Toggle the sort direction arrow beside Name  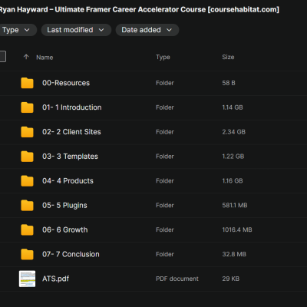coord(26,57)
